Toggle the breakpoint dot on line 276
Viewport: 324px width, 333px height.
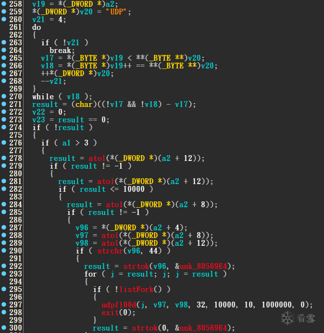[3, 143]
